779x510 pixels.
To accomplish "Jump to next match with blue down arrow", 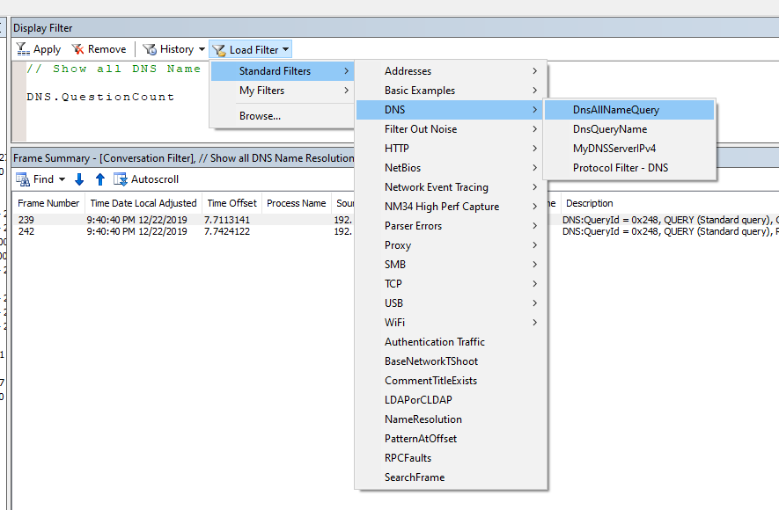I will tap(79, 179).
